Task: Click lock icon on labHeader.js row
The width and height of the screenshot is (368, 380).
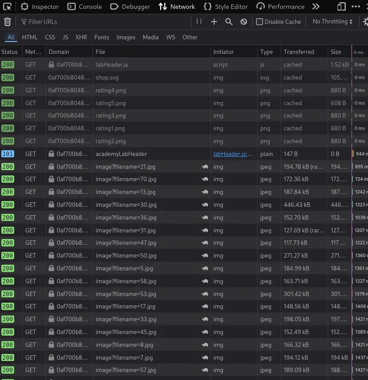Action: tap(51, 65)
